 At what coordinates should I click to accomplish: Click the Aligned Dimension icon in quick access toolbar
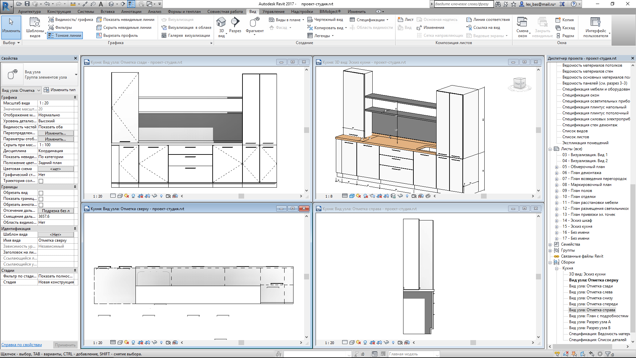85,4
